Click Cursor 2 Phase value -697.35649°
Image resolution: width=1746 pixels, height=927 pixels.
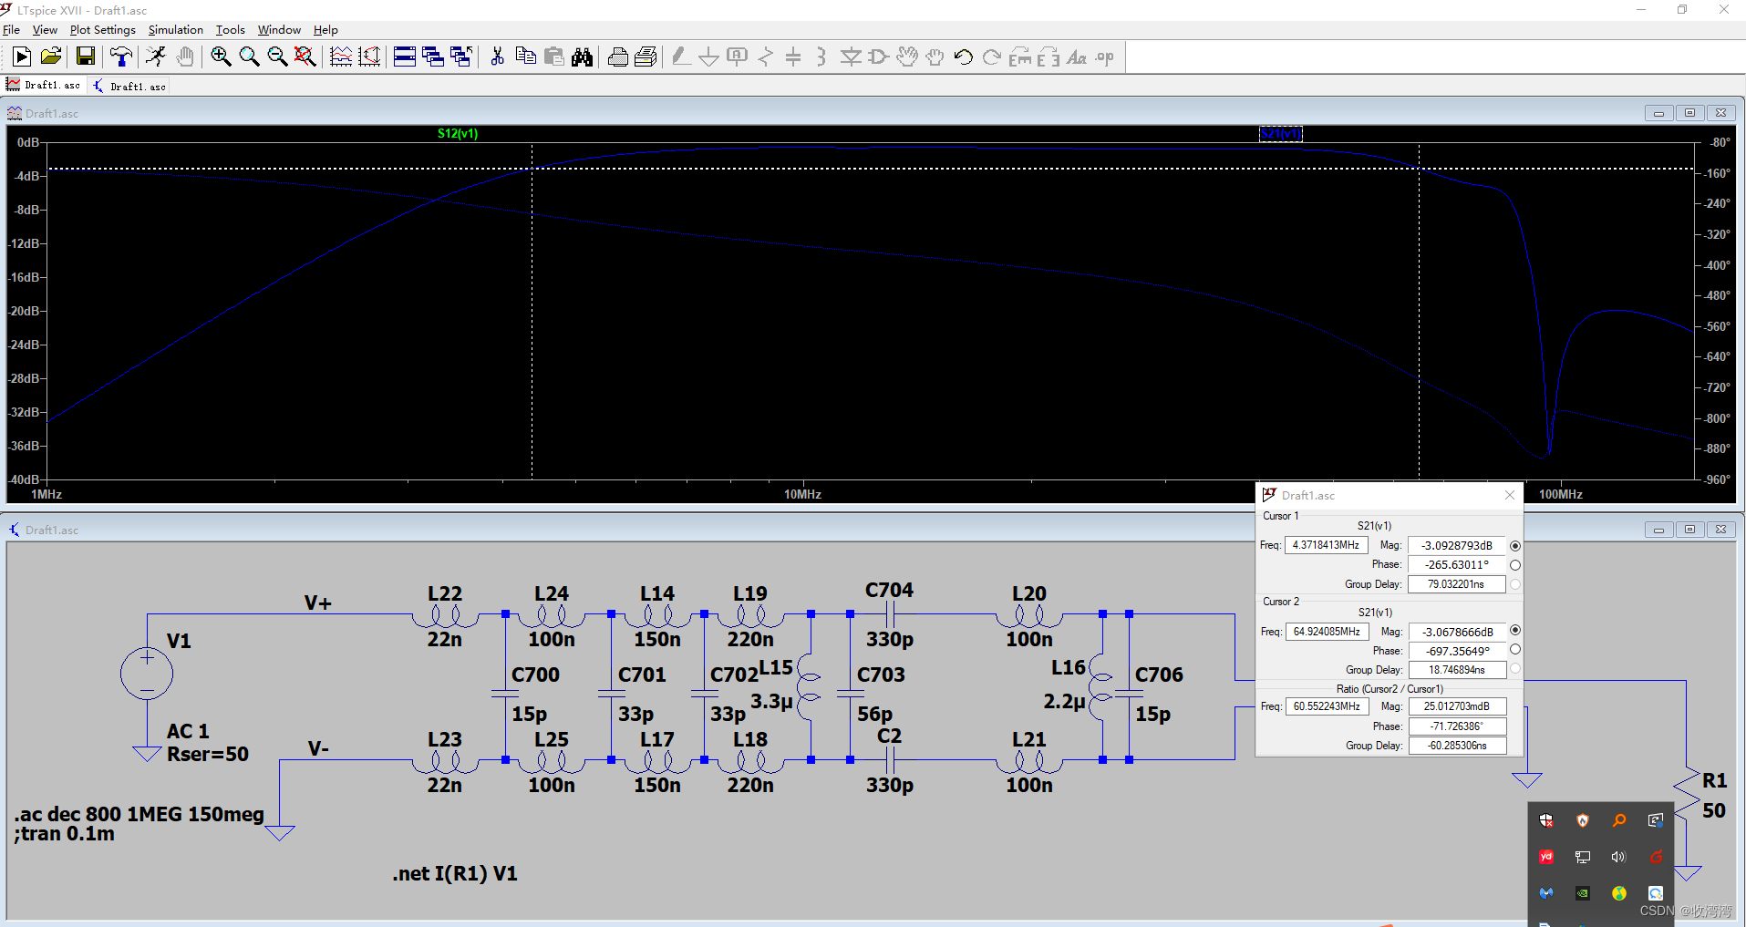(1457, 651)
